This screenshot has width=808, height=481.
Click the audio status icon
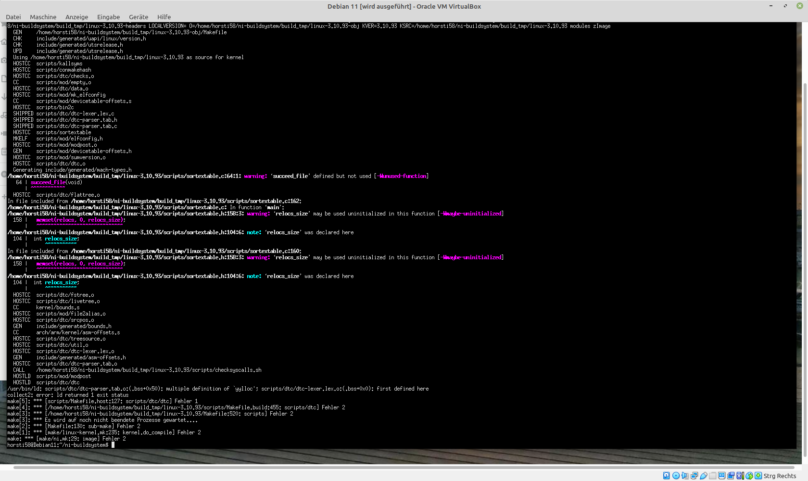685,476
